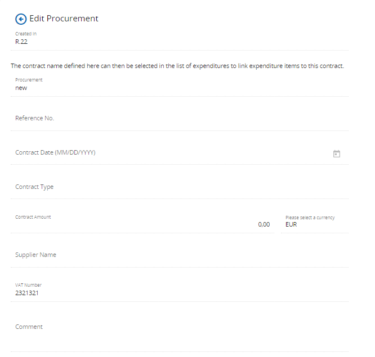This screenshot has height=357, width=375.
Task: Open the Contract Date calendar picker icon
Action: click(x=337, y=153)
